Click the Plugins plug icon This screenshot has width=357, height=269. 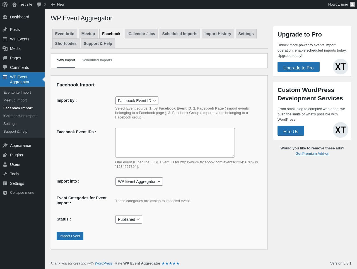[x=5, y=155]
